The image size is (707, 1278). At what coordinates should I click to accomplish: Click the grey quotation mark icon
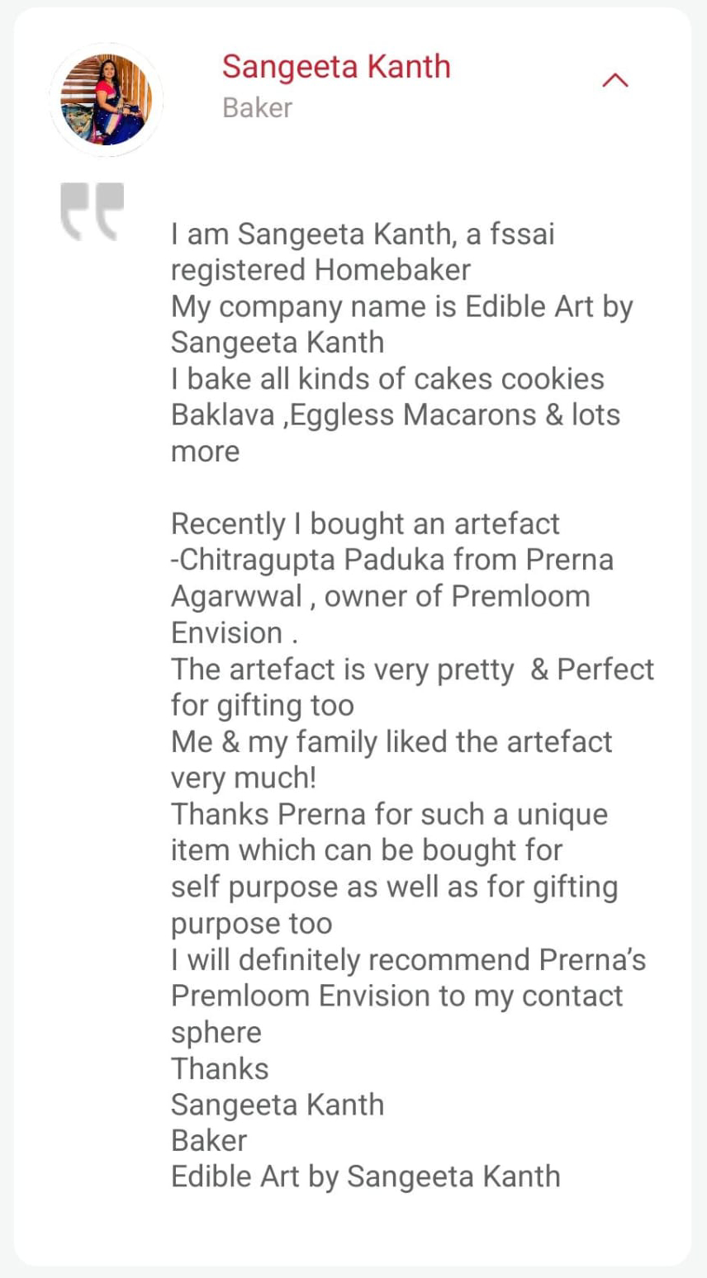point(92,211)
